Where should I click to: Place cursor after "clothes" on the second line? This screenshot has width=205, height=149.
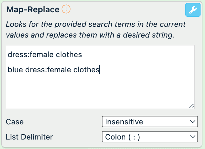click(100, 70)
